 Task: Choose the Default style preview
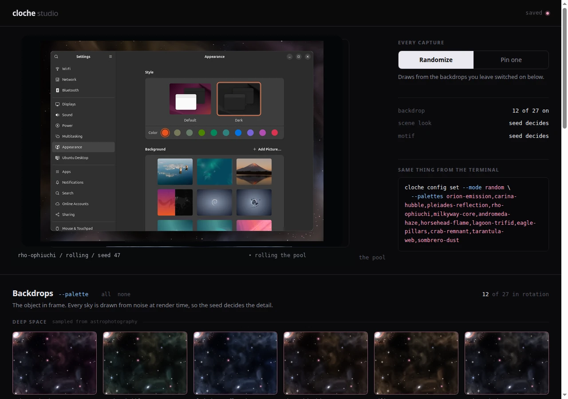pyautogui.click(x=190, y=99)
